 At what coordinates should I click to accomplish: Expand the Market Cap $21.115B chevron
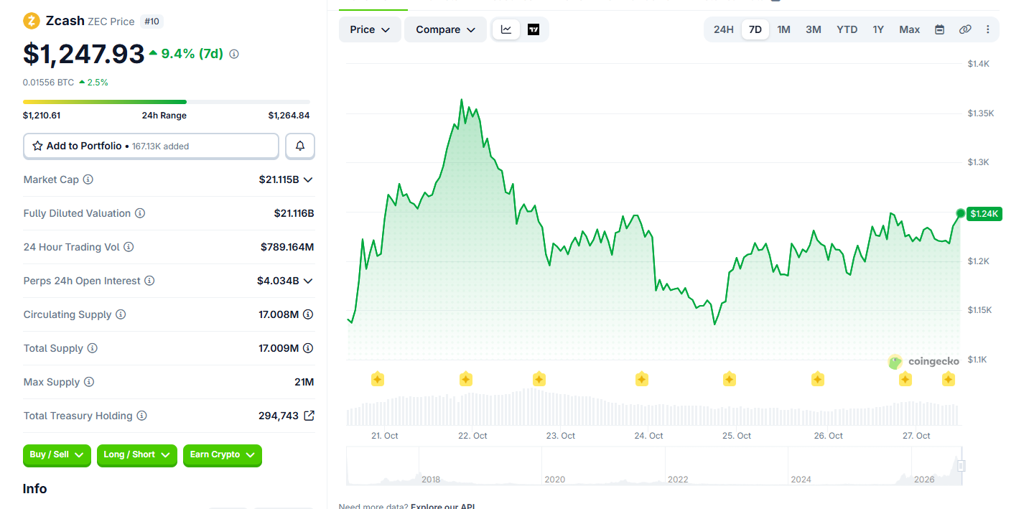(x=308, y=179)
